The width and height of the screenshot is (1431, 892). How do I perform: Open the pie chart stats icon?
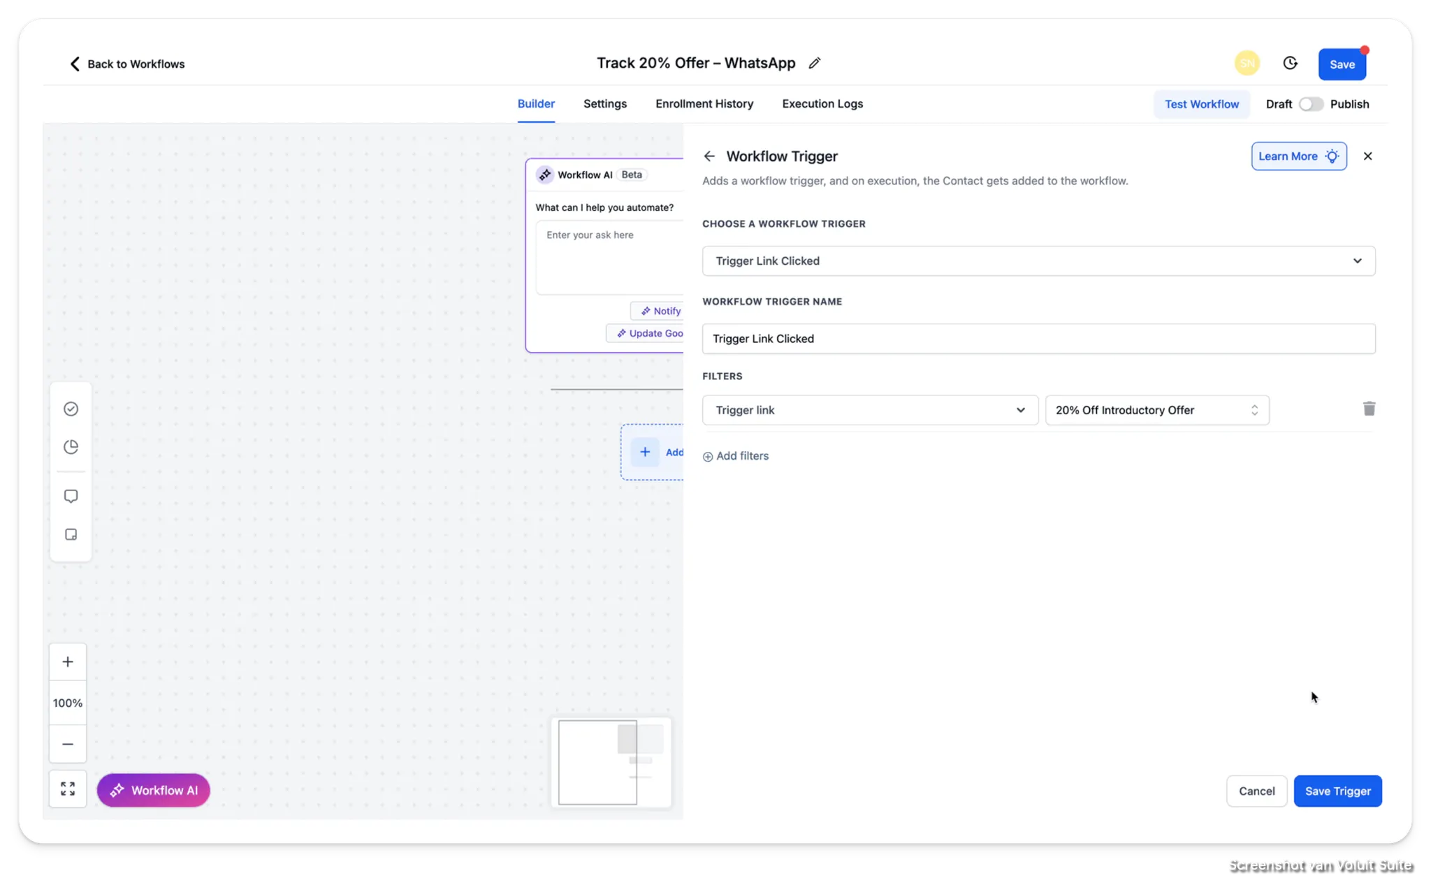[71, 447]
